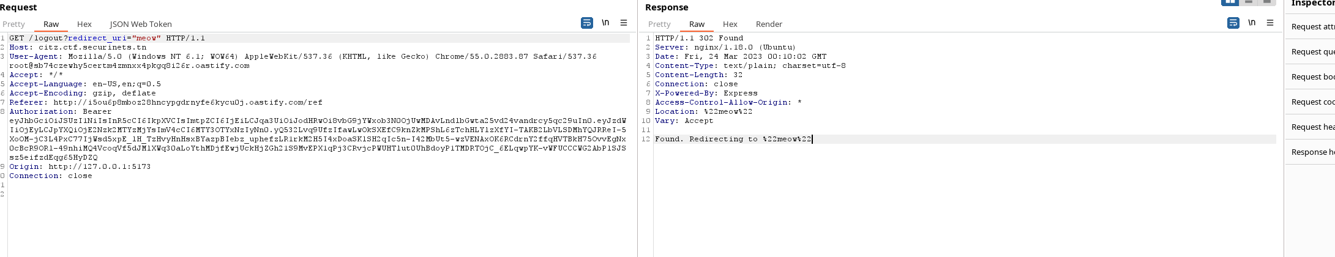
Task: Click the Content-Length: 32 header
Action: click(x=698, y=75)
